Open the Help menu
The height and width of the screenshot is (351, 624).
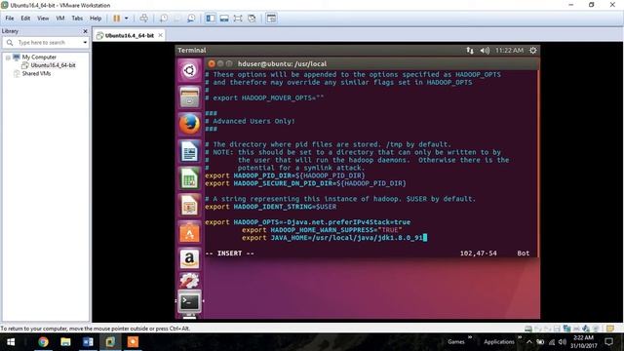coord(96,19)
